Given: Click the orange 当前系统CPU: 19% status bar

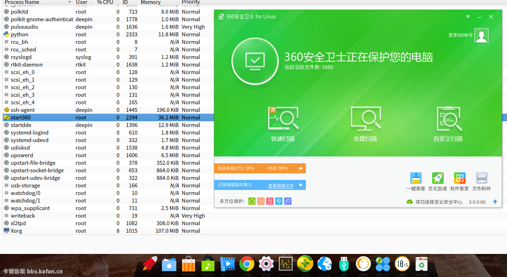Looking at the screenshot, I should click(260, 168).
